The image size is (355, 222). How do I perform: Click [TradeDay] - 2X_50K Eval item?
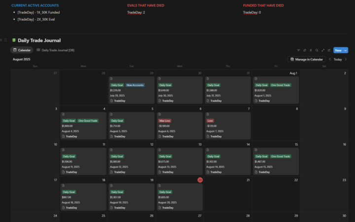36,19
